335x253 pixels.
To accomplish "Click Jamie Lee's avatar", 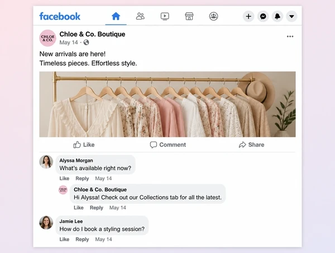I will pos(46,222).
